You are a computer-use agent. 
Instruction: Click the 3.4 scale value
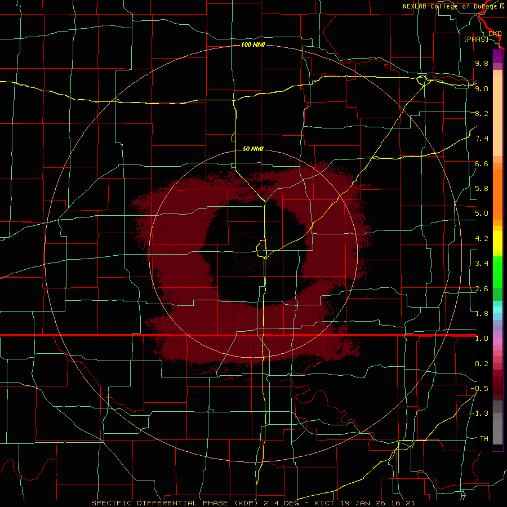tap(482, 264)
